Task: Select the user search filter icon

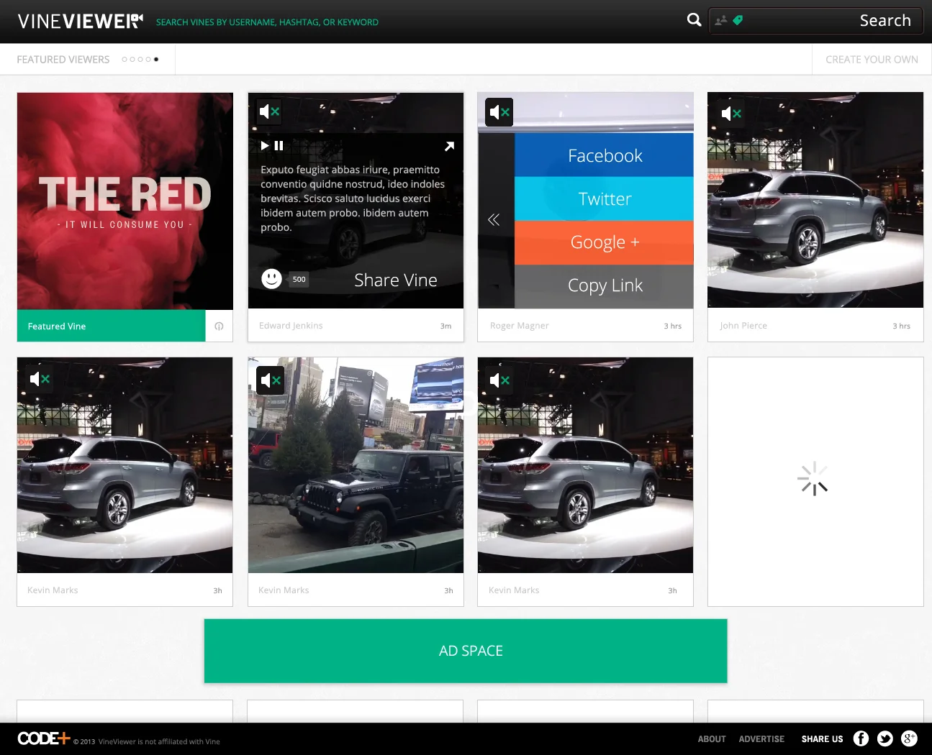Action: point(721,21)
